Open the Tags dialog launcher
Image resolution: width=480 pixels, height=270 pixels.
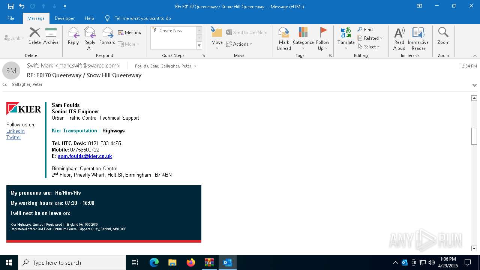(x=331, y=55)
